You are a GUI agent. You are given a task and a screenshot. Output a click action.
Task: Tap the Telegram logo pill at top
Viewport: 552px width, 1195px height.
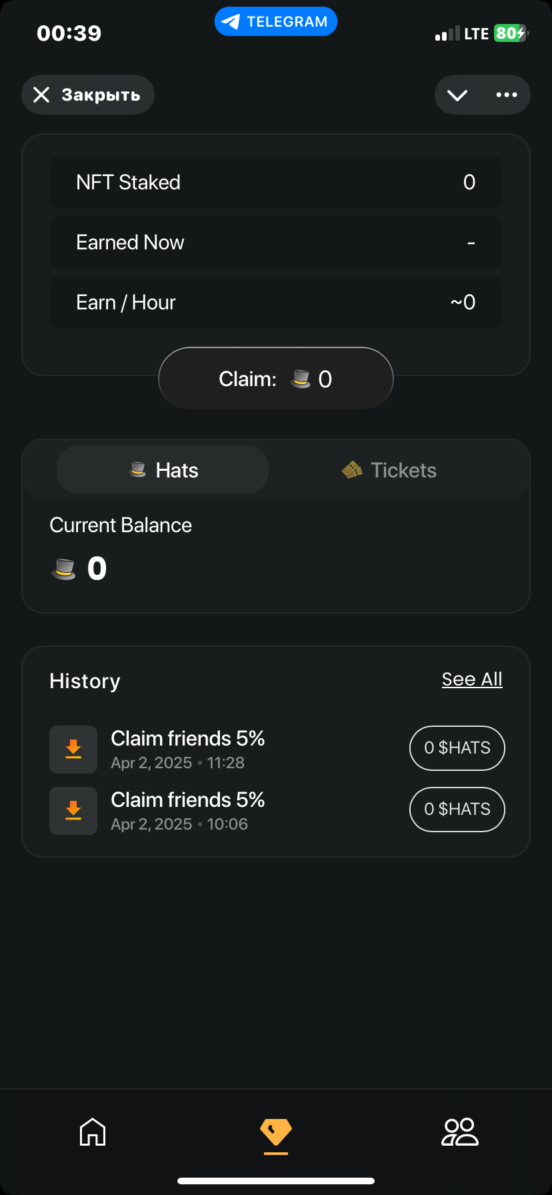(276, 21)
